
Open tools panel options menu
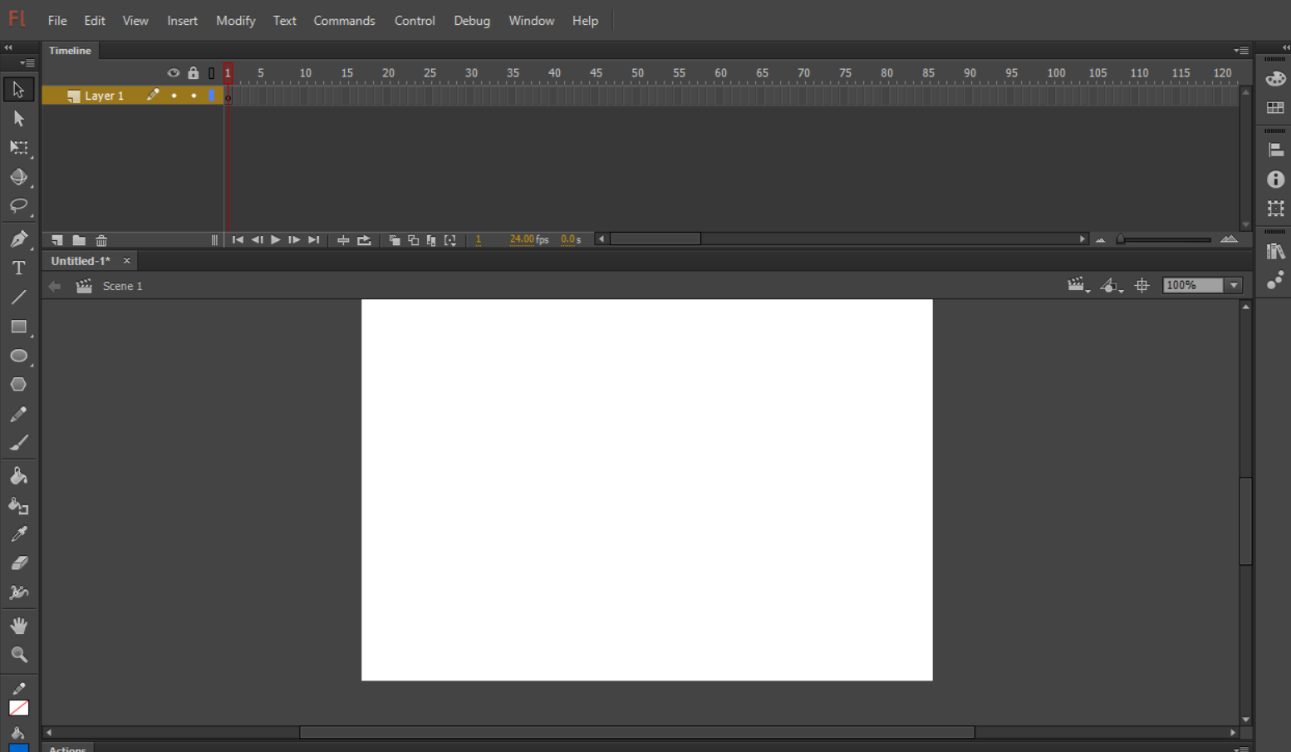tap(27, 63)
